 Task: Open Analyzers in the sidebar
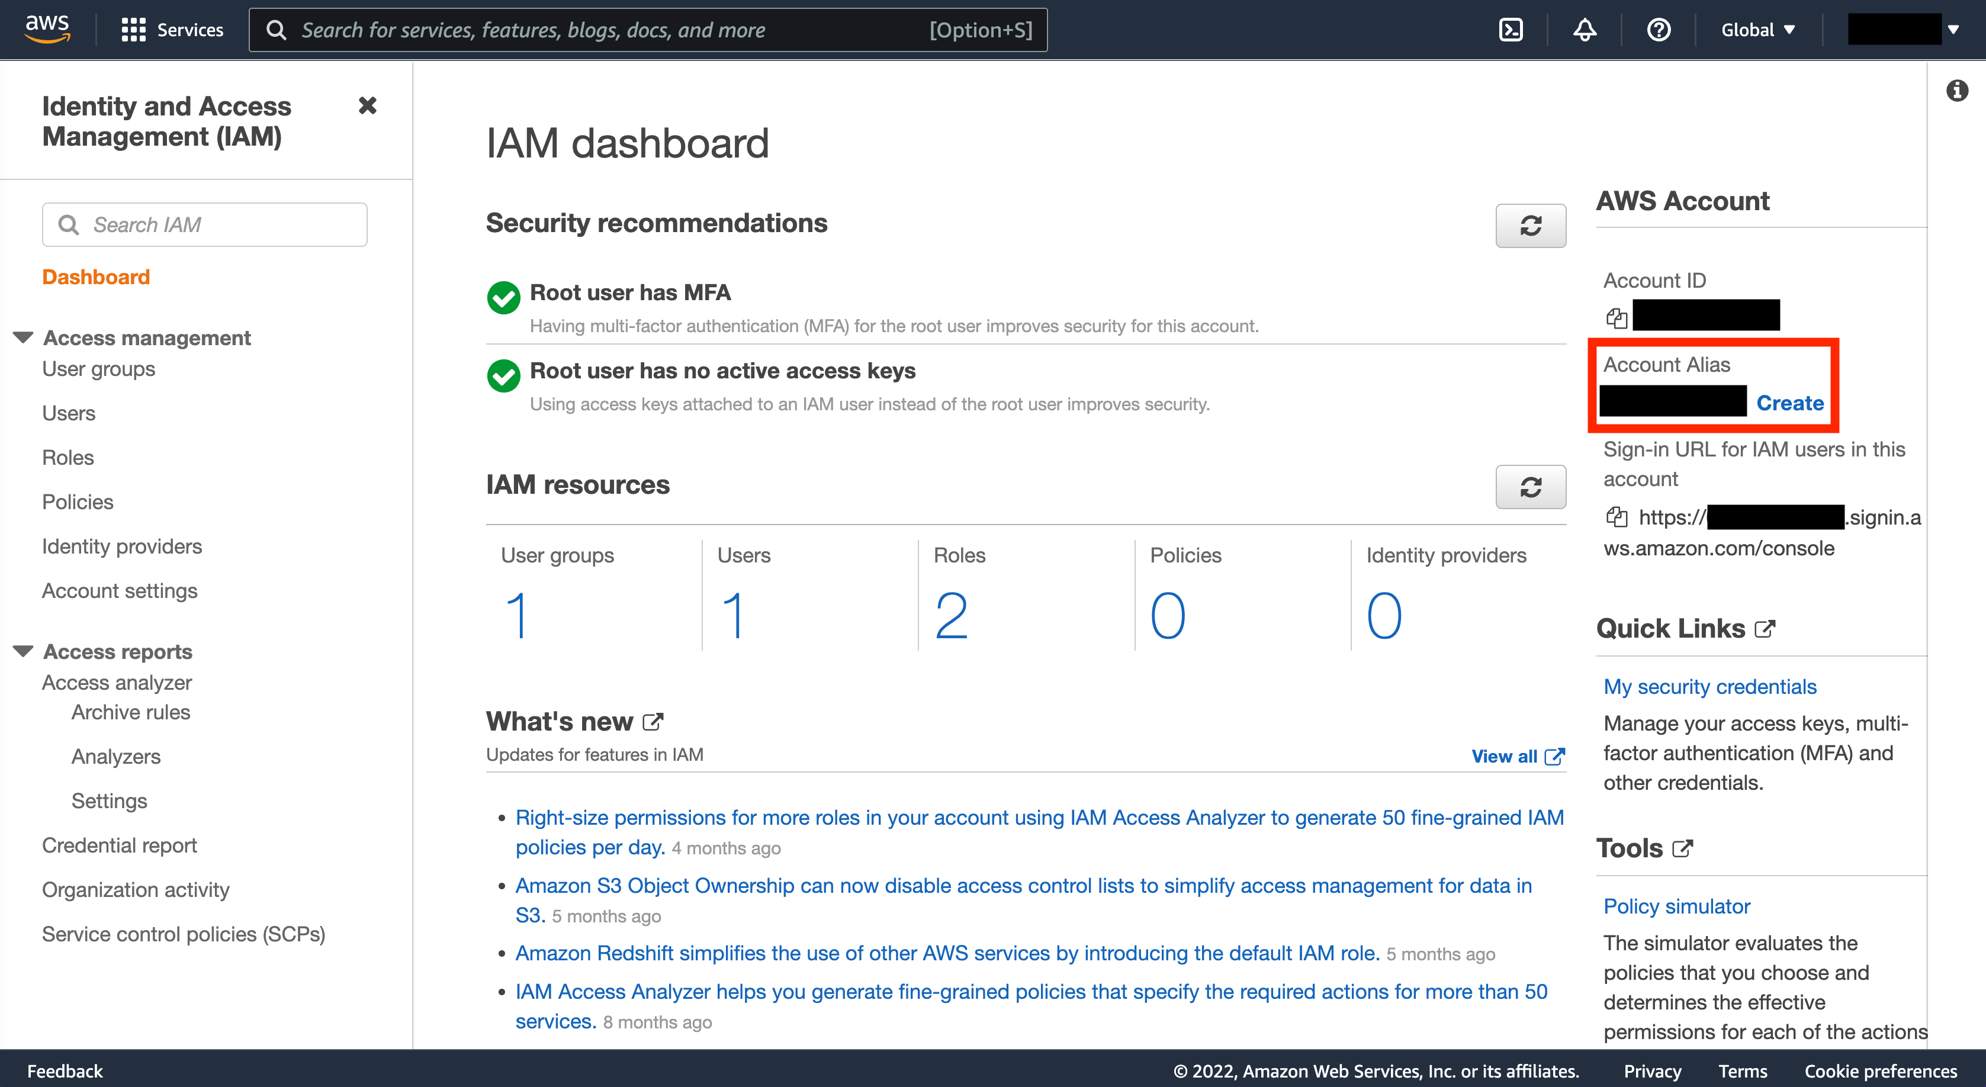point(115,757)
